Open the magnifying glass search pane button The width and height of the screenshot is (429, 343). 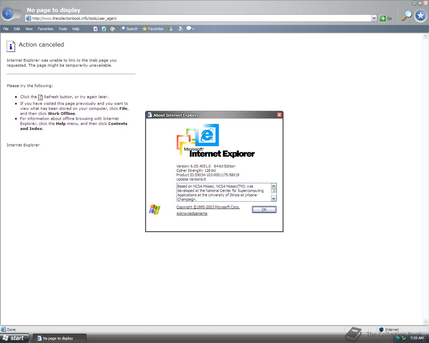coord(407,15)
